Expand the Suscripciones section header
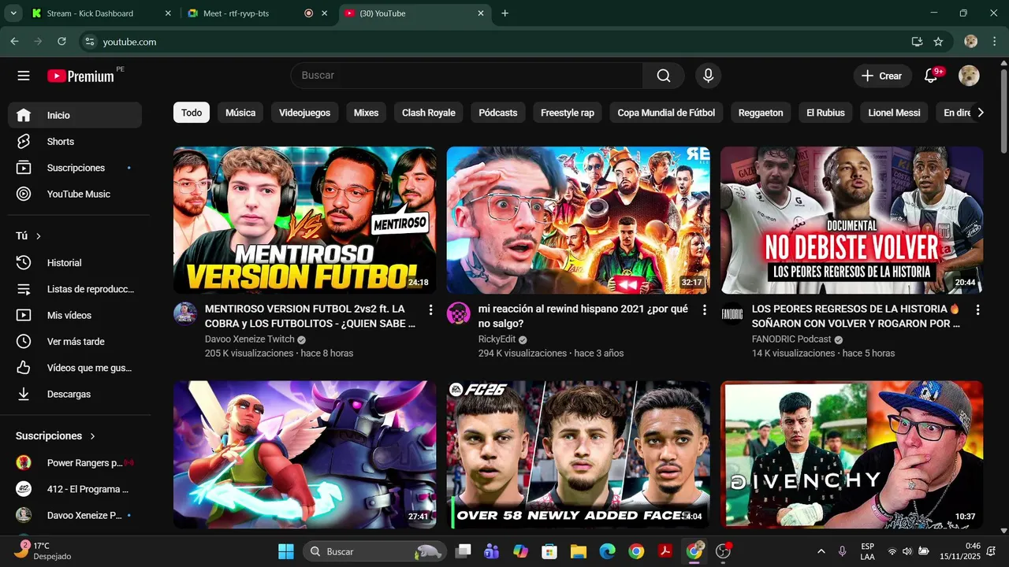Viewport: 1009px width, 567px height. coord(56,435)
